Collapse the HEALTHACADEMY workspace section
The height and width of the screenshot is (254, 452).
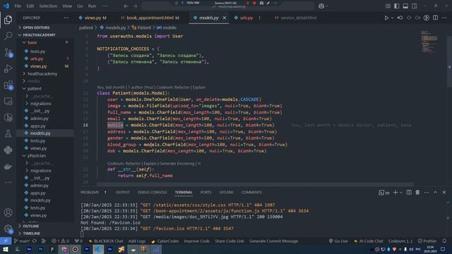pyautogui.click(x=45, y=35)
